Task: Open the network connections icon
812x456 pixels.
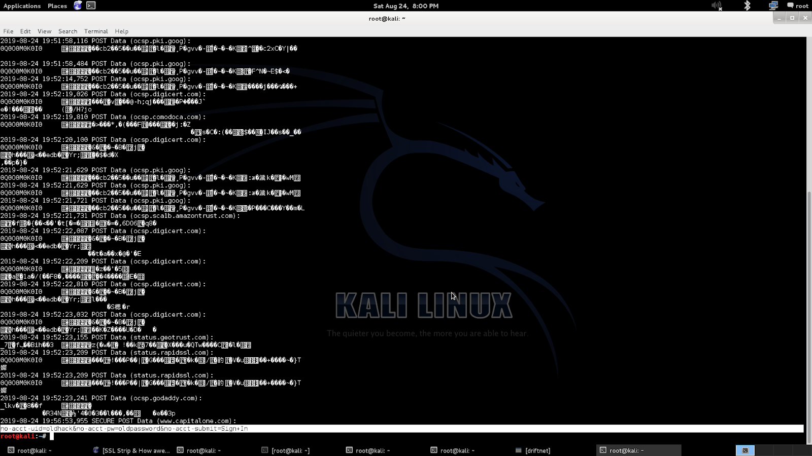Action: (x=773, y=6)
